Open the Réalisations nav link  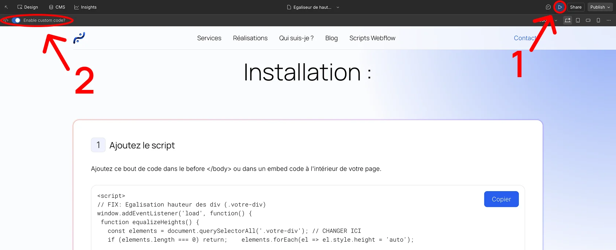250,38
